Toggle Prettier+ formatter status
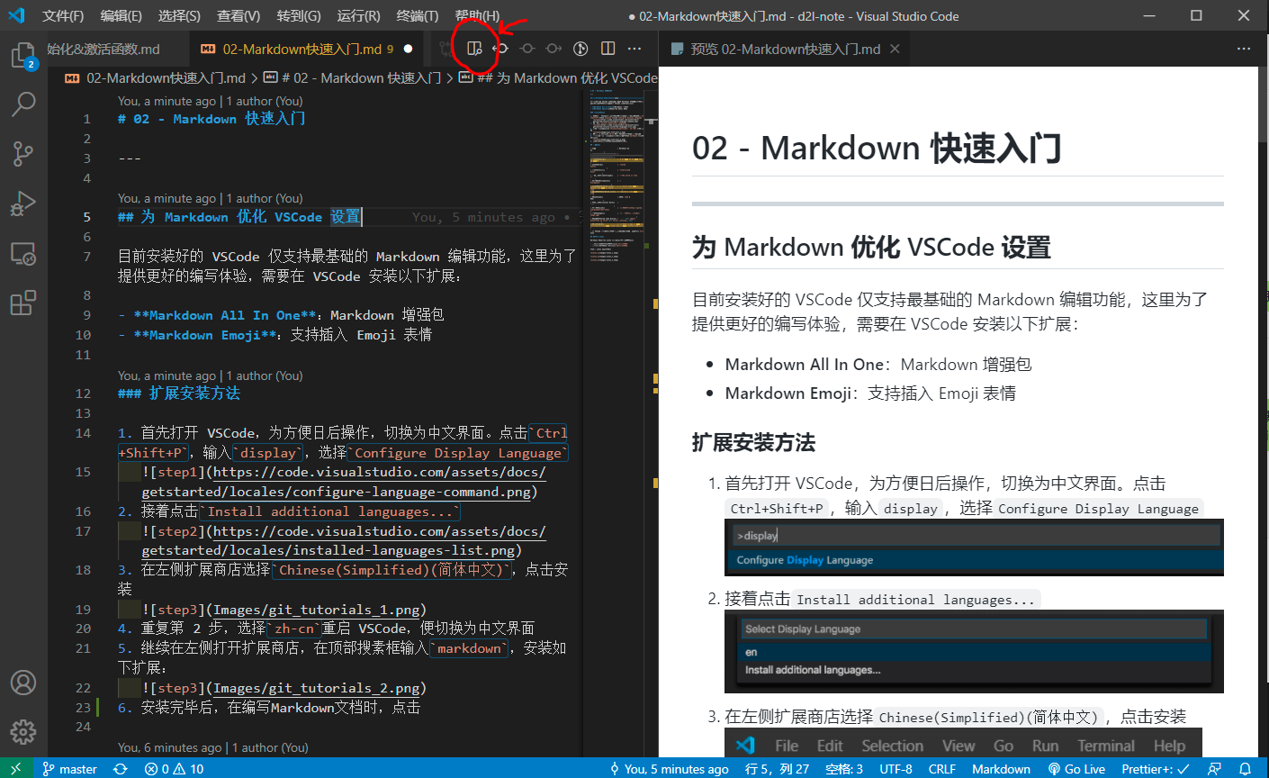 (x=1155, y=768)
